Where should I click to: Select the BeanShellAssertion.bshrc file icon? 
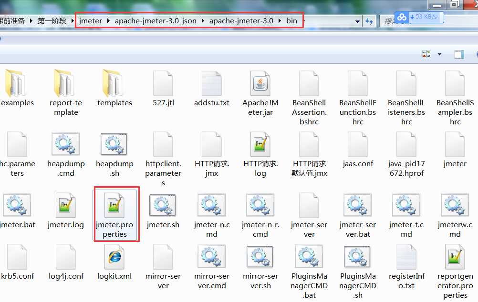(x=309, y=84)
